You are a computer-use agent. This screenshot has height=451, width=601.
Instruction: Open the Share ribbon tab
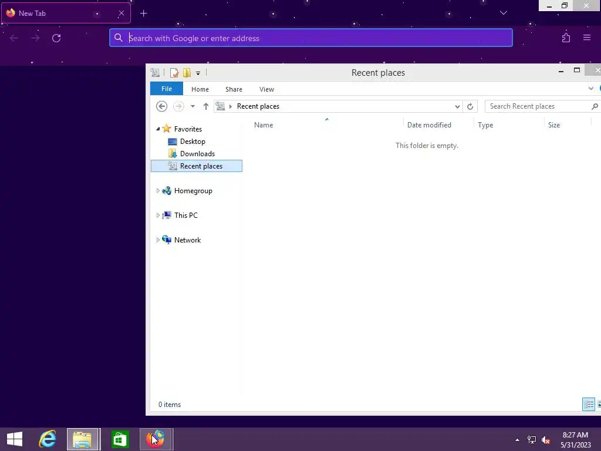pyautogui.click(x=234, y=89)
